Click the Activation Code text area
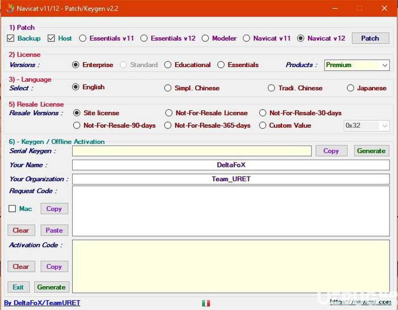Screen dimensions: 398x310 (231, 266)
